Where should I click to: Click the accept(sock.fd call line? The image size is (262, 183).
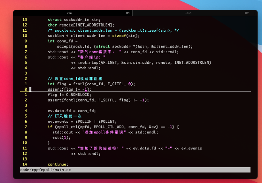(125, 46)
